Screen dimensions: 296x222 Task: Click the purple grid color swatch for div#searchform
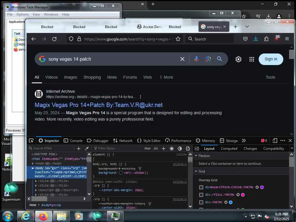262,187
